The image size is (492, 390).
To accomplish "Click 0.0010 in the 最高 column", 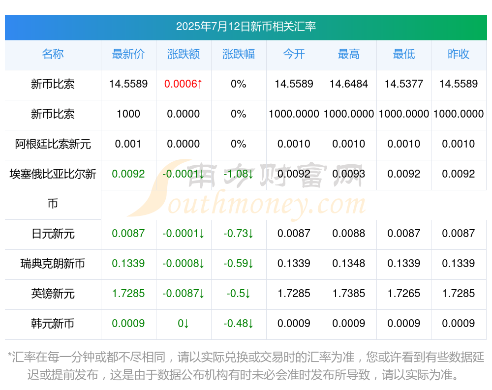I will pos(349,144).
